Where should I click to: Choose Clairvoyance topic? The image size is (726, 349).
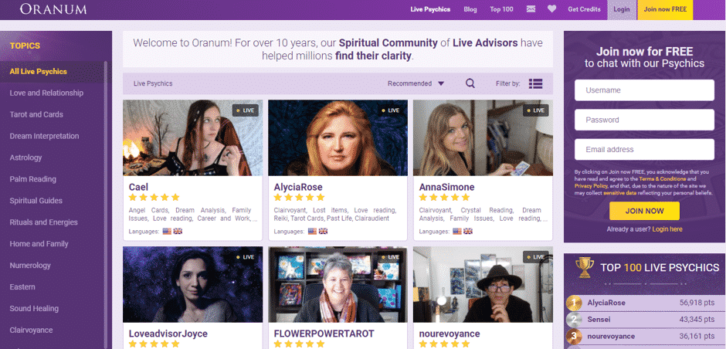[31, 330]
